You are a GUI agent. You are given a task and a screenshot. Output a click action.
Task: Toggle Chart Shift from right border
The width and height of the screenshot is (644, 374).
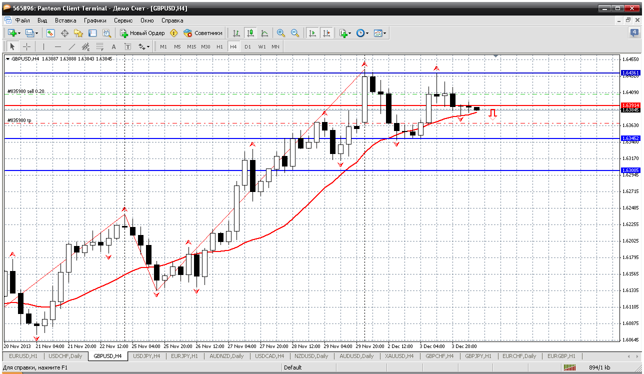326,33
